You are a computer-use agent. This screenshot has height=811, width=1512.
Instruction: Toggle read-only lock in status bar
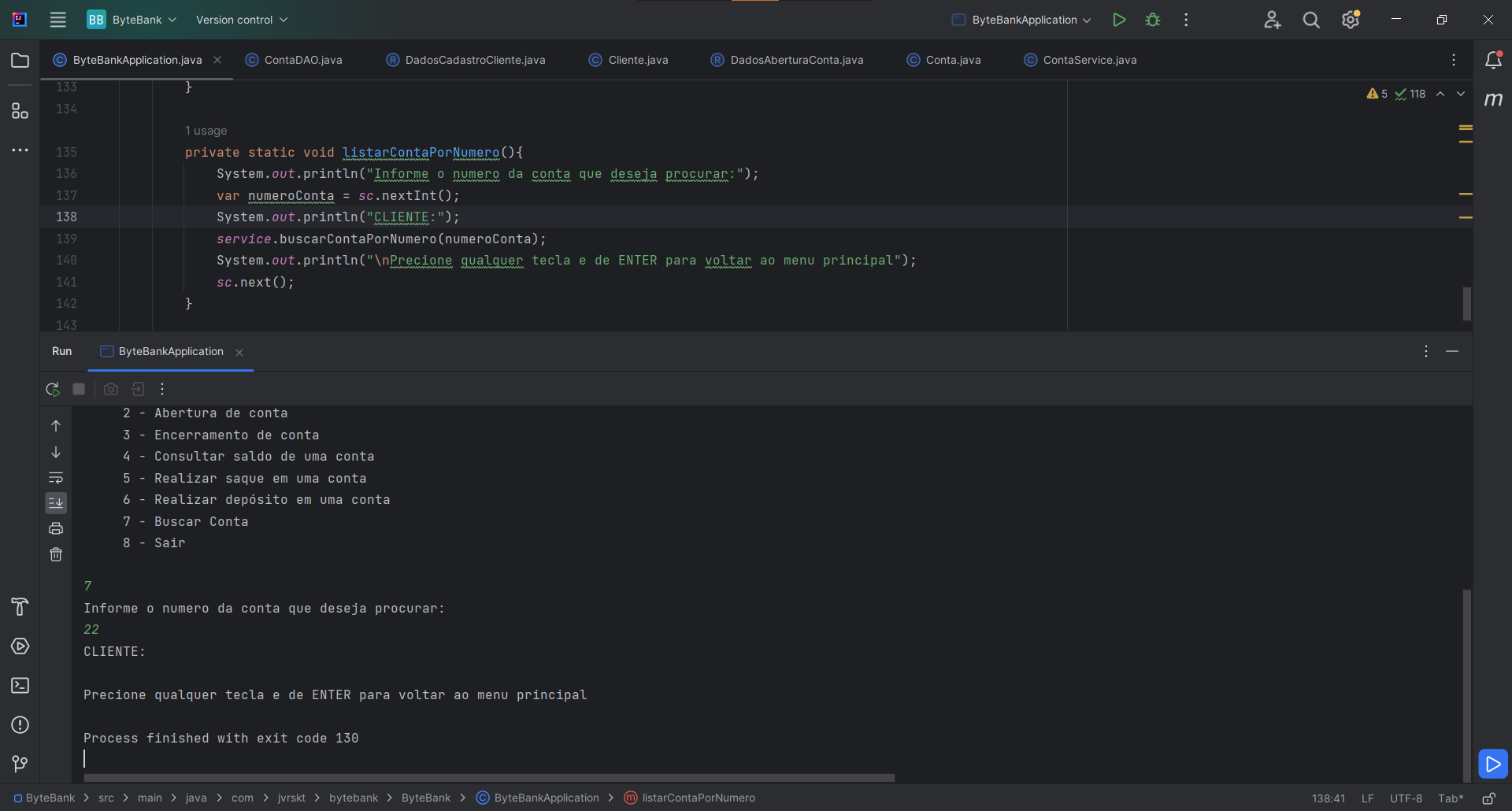point(1488,798)
